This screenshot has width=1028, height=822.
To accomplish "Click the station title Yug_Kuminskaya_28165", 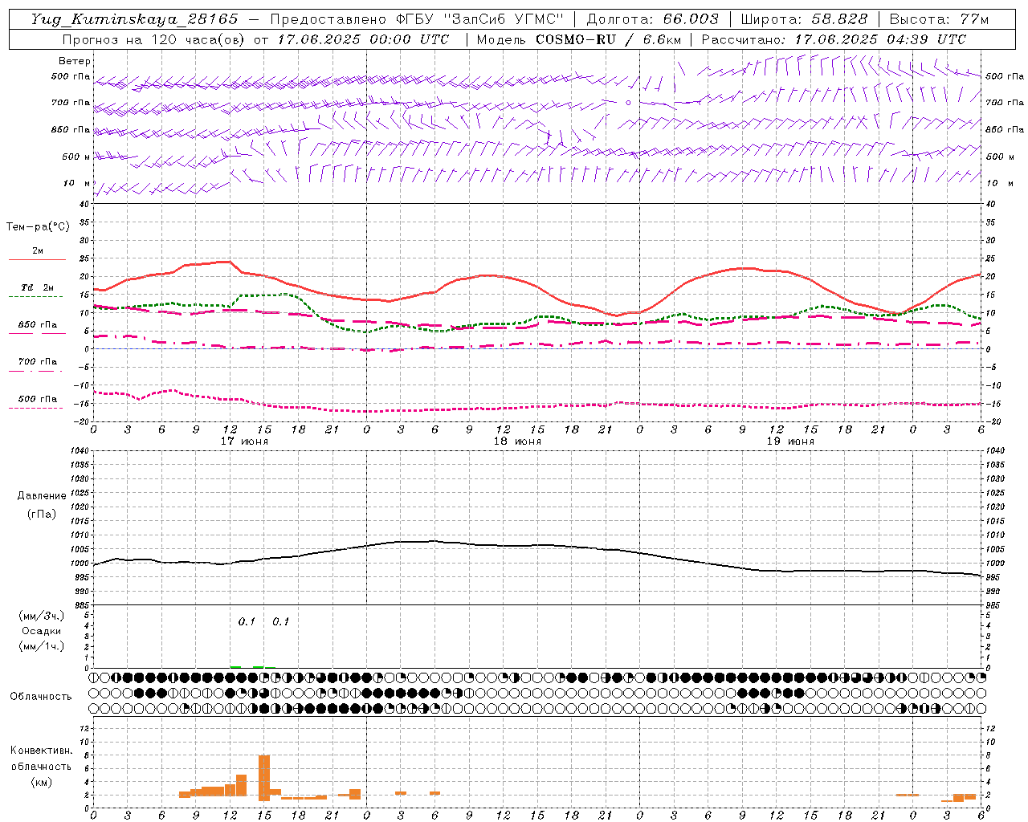I will [134, 19].
